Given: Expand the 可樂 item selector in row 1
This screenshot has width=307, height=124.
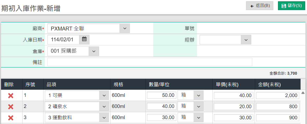Looking at the screenshot, I should tap(104, 96).
